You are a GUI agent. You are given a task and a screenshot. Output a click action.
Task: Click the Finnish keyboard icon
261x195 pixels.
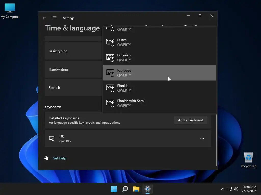tap(110, 88)
